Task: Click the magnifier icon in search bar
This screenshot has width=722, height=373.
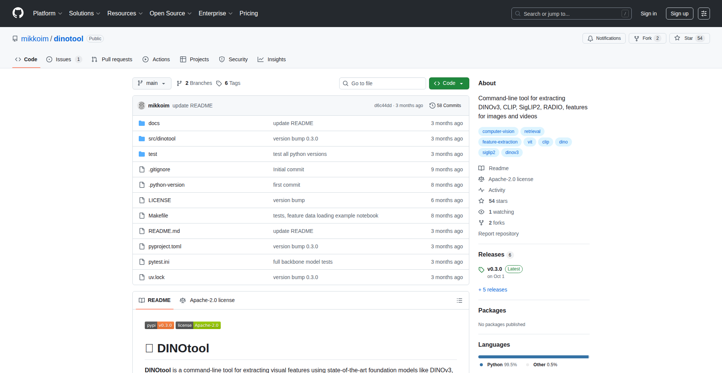Action: (518, 14)
